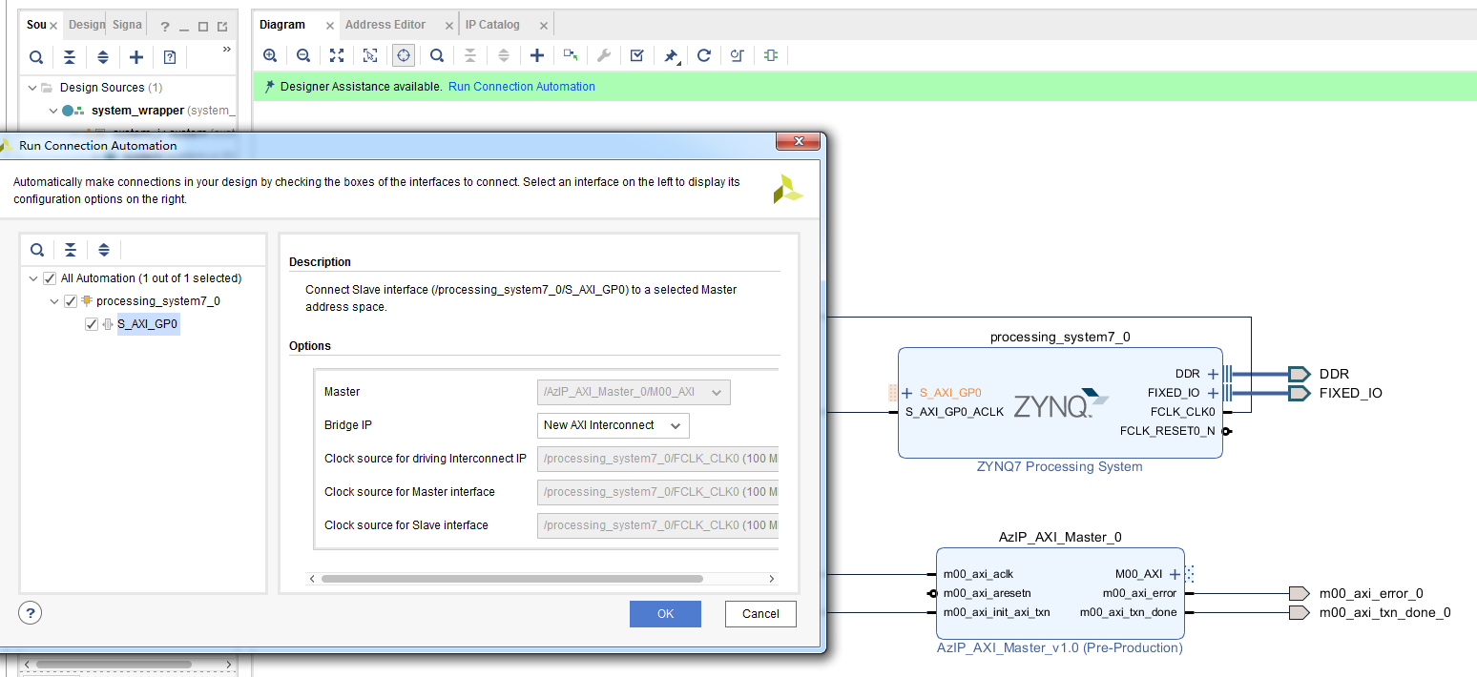Viewport: 1477px width, 677px height.
Task: Click question mark help icon in Sources panel header
Action: coord(164,27)
